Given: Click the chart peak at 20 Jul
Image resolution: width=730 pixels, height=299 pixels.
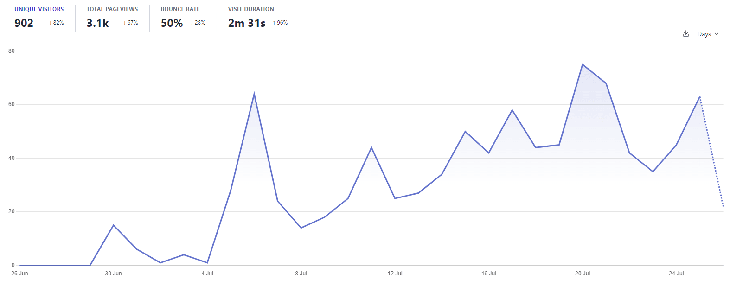Looking at the screenshot, I should (x=583, y=64).
